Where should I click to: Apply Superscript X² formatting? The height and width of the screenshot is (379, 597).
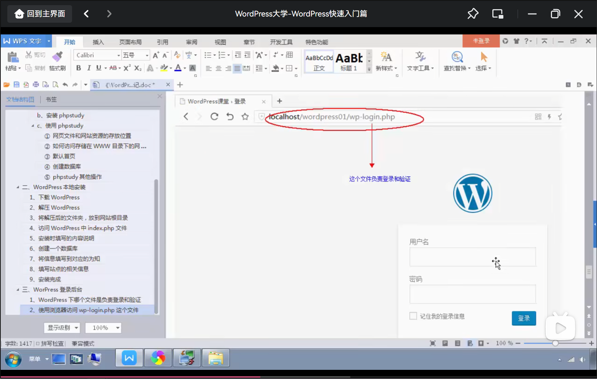pyautogui.click(x=127, y=68)
